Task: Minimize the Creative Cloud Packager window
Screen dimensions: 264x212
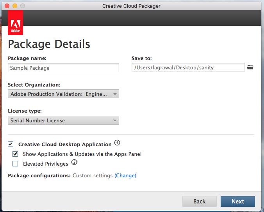Action: click(15, 6)
